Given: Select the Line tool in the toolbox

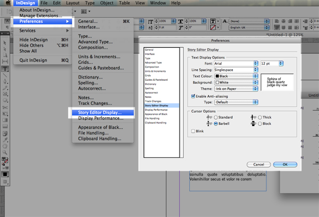Looking at the screenshot, I should tap(5, 75).
